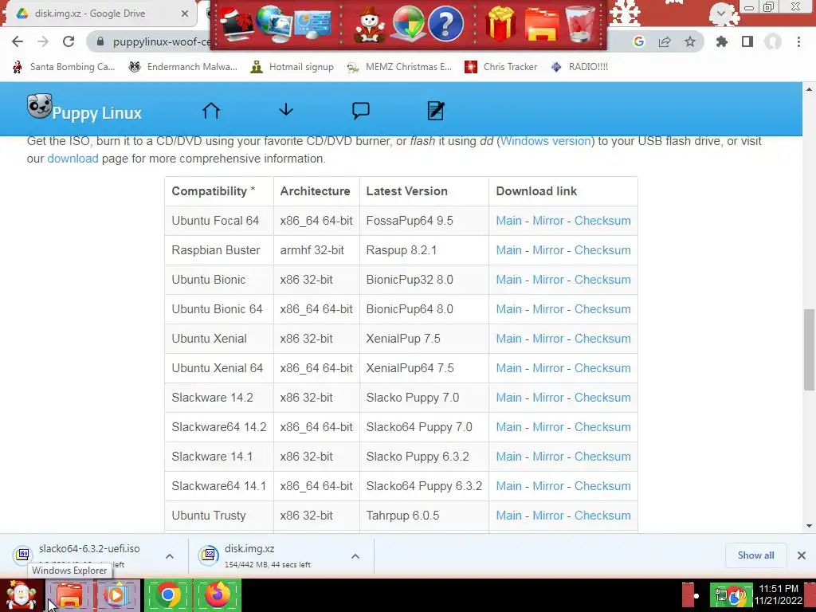This screenshot has width=816, height=612.
Task: Open Santa Bombing Ca... bookmark
Action: (64, 67)
